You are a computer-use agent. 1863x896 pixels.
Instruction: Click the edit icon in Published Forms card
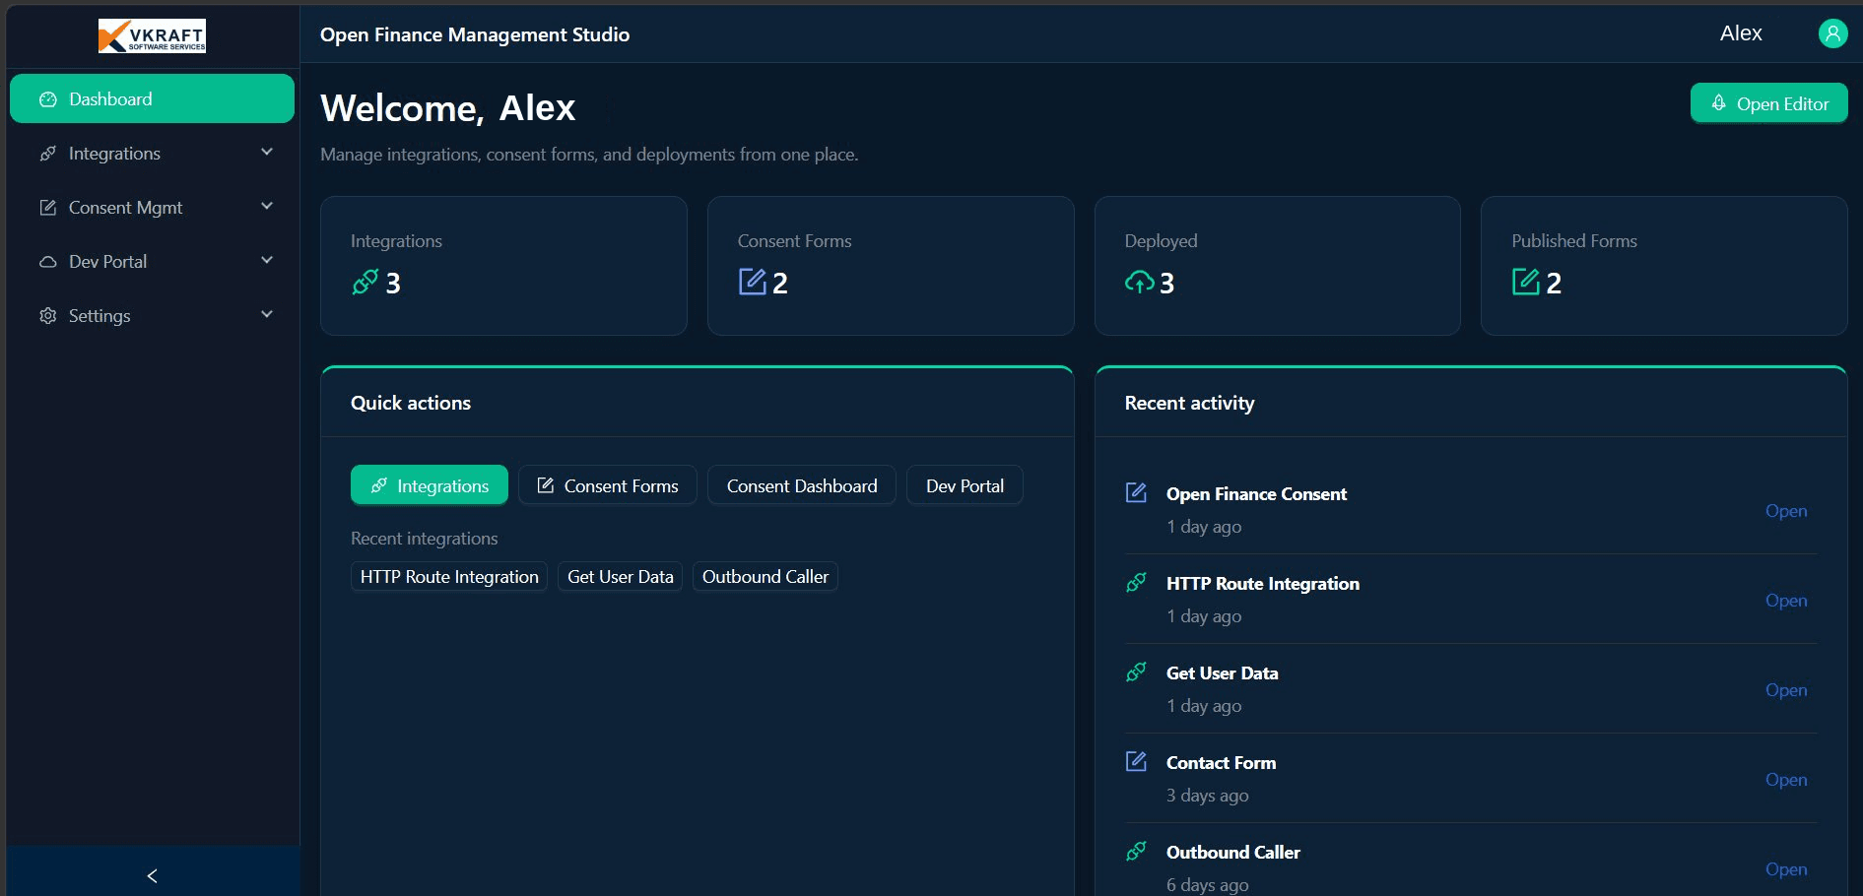(1525, 282)
